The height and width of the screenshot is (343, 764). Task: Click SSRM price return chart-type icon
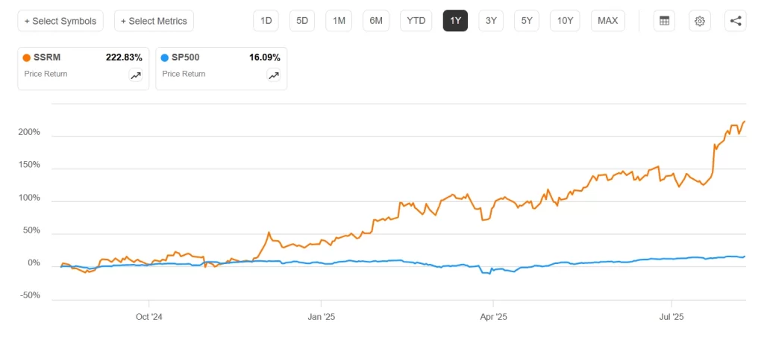tap(136, 75)
